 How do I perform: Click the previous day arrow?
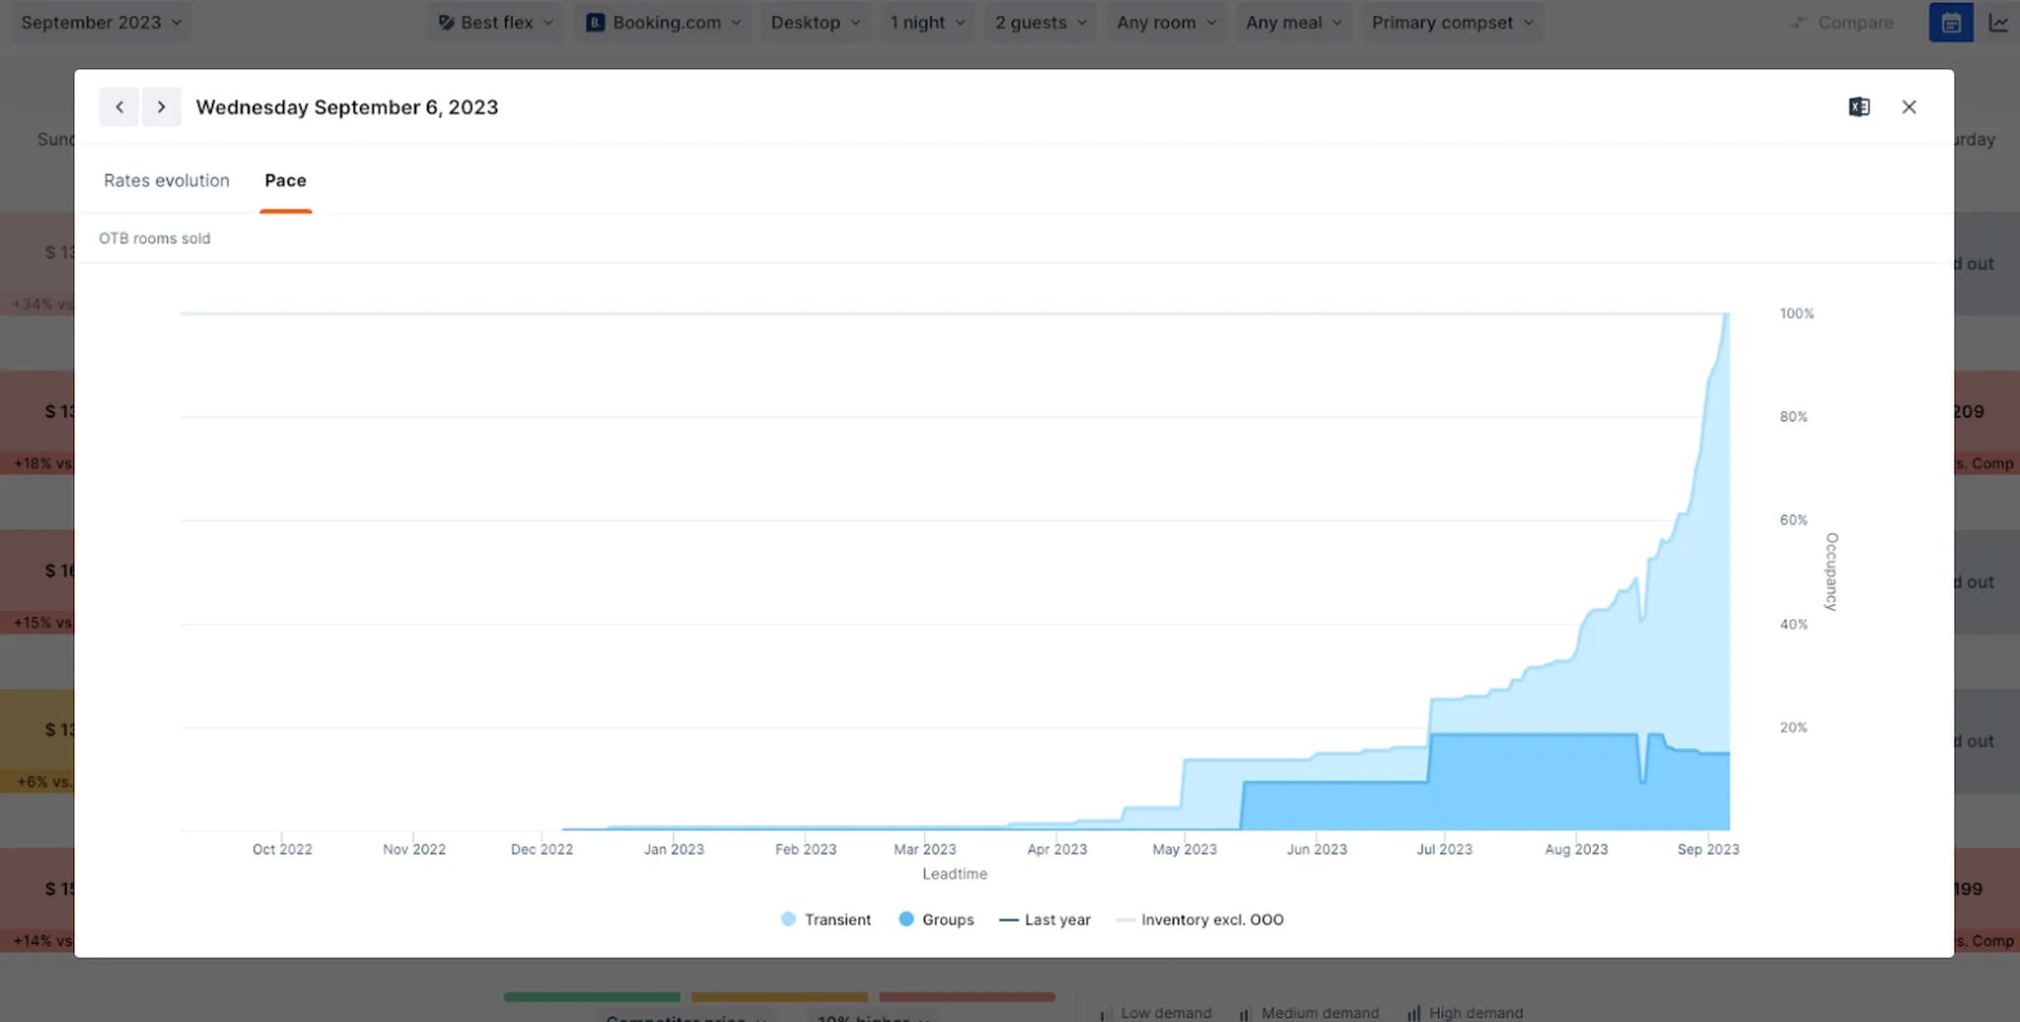[118, 106]
